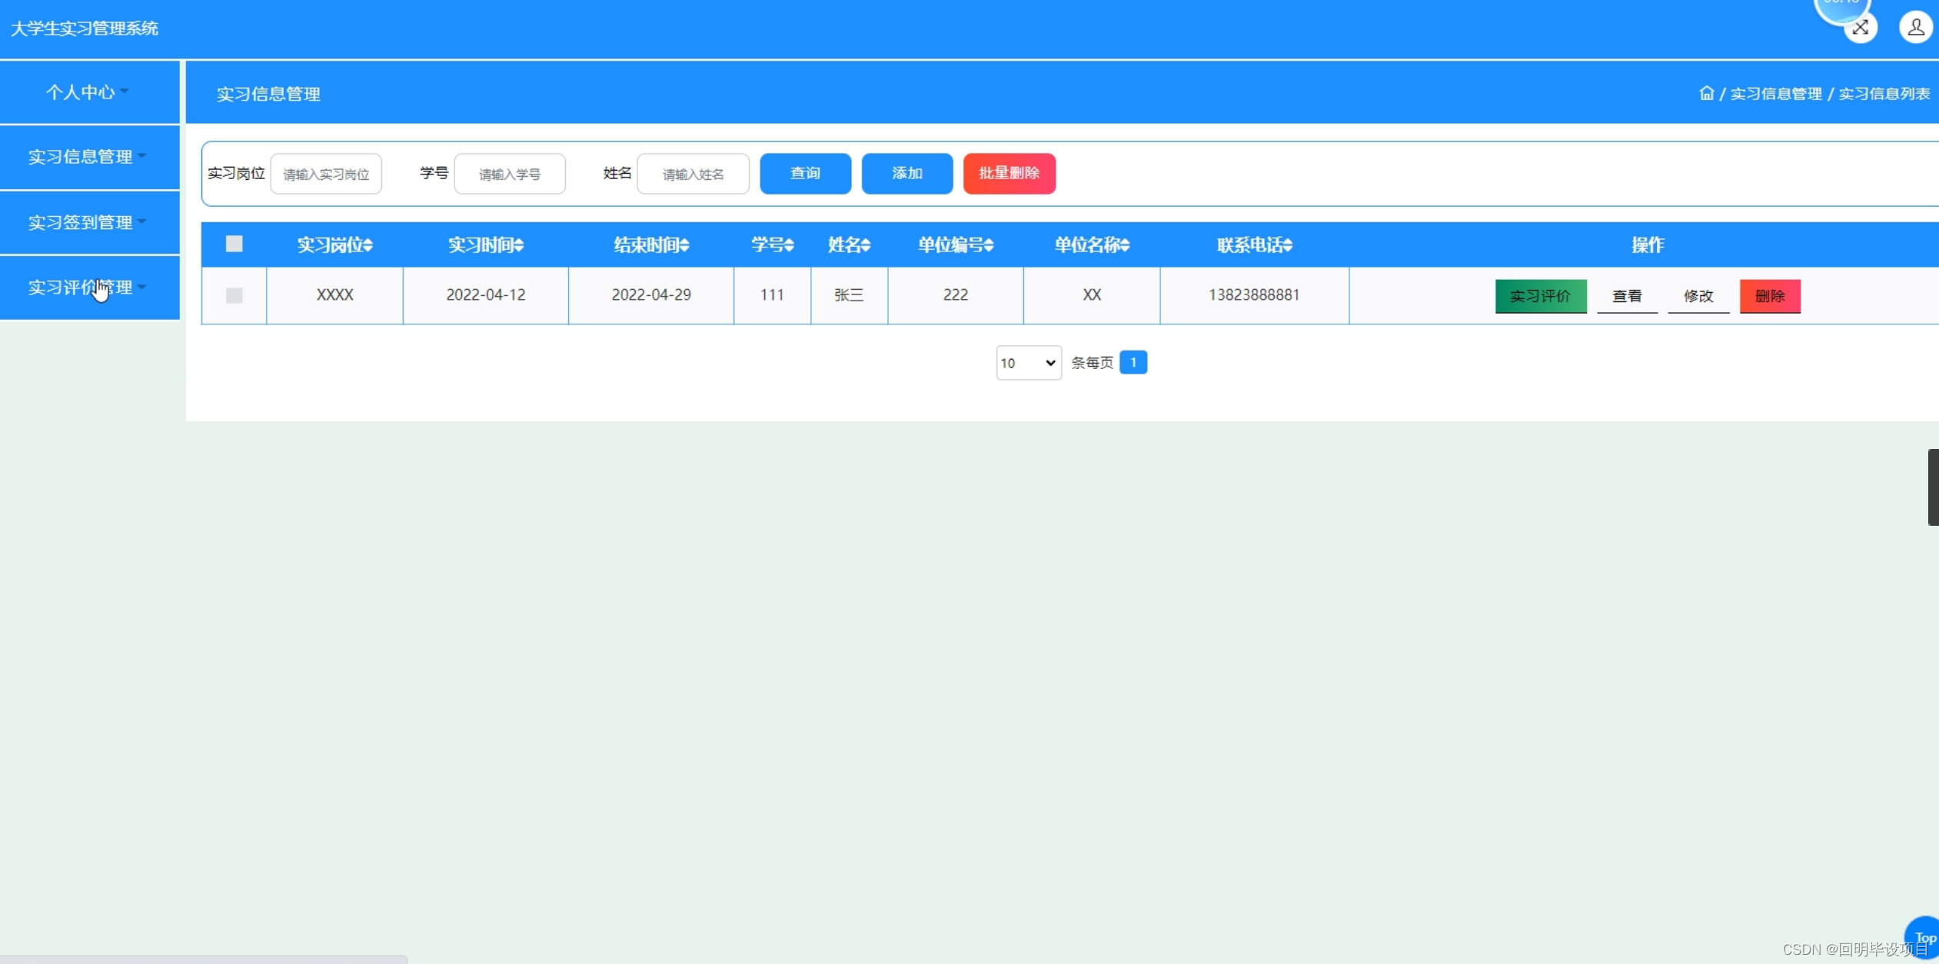Sort by 联系电话 column arrows

pos(1288,245)
